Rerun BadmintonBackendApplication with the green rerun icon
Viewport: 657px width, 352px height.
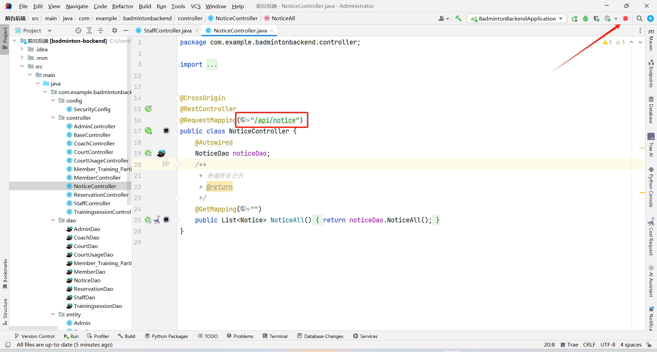click(x=575, y=19)
